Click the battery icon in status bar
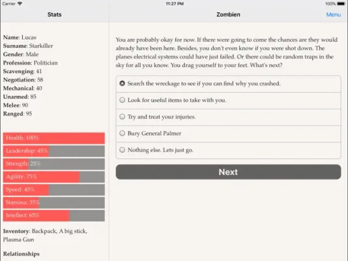 click(341, 4)
